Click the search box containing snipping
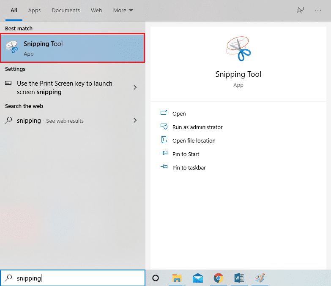Viewport: 331px width, 286px height. 73,278
